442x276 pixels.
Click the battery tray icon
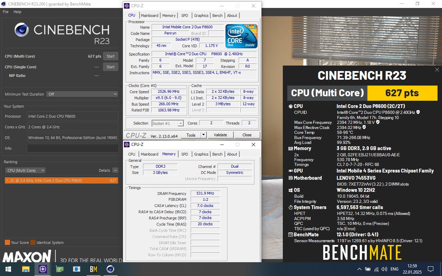point(368,269)
